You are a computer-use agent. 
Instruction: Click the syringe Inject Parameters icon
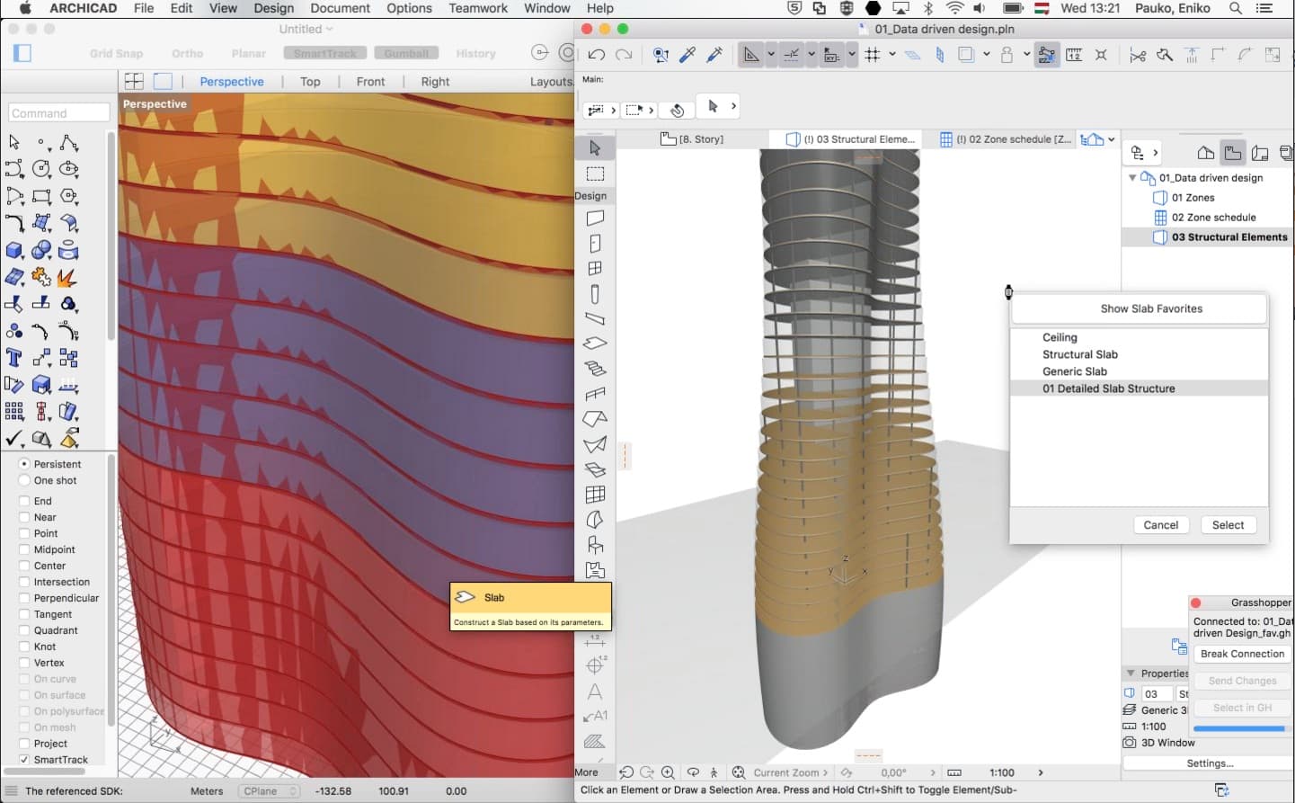coord(715,55)
